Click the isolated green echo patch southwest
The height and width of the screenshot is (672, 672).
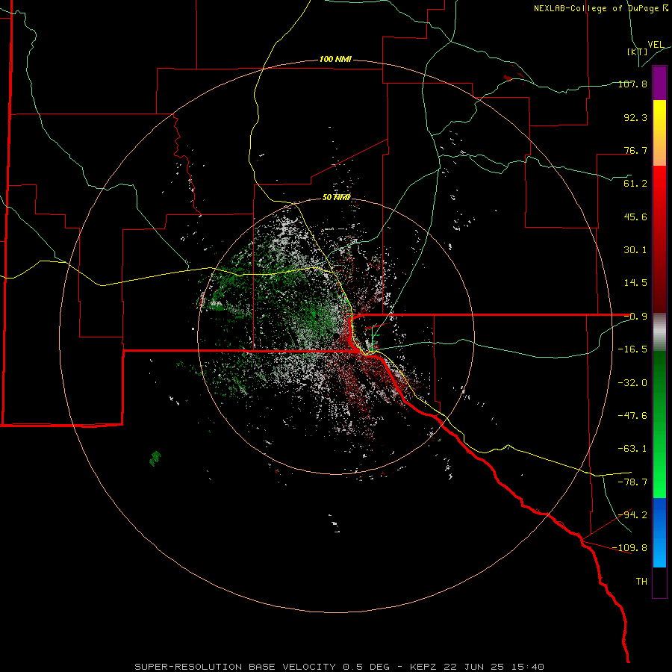coord(155,458)
